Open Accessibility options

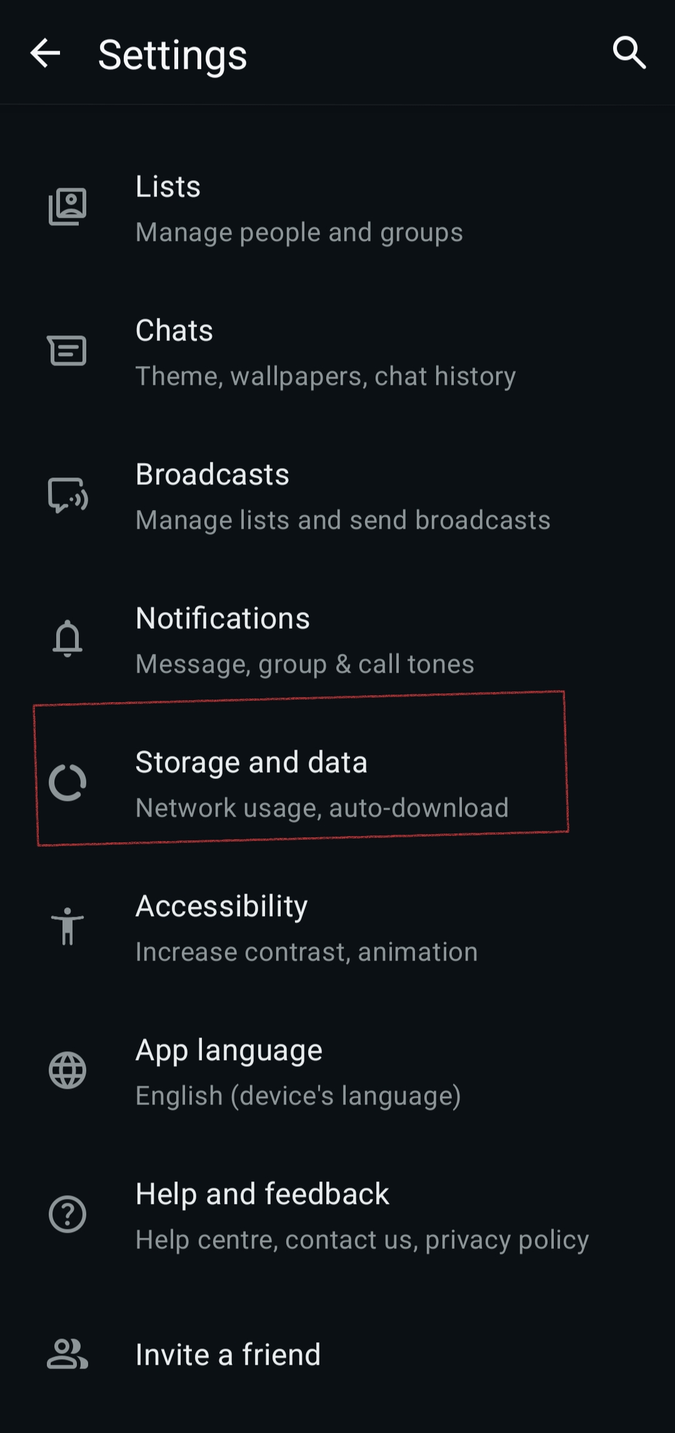pyautogui.click(x=306, y=929)
